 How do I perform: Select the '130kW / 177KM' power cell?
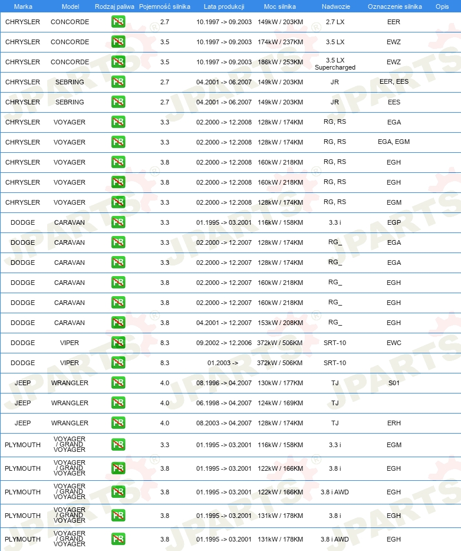point(280,383)
